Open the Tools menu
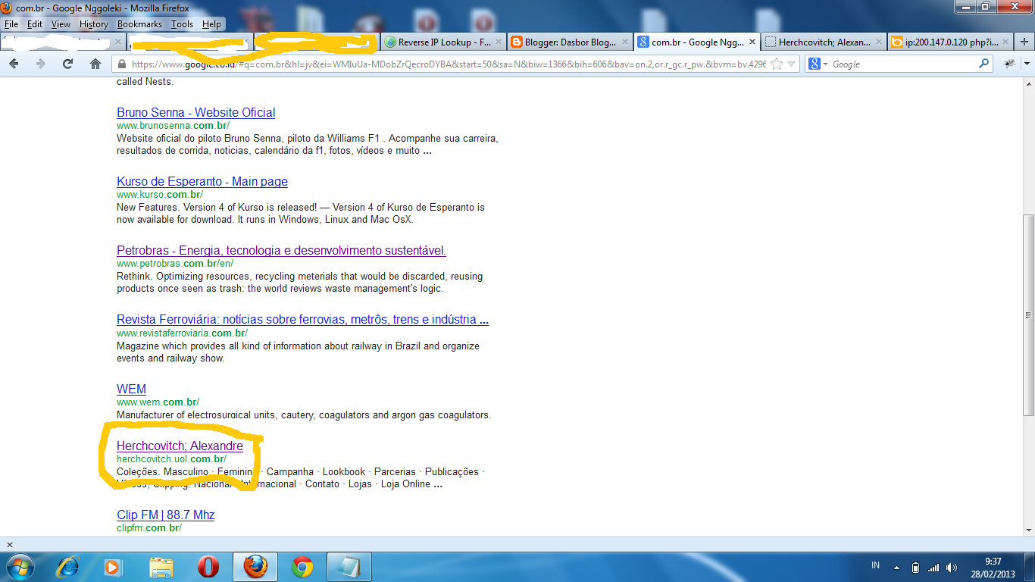The image size is (1035, 582). (182, 24)
